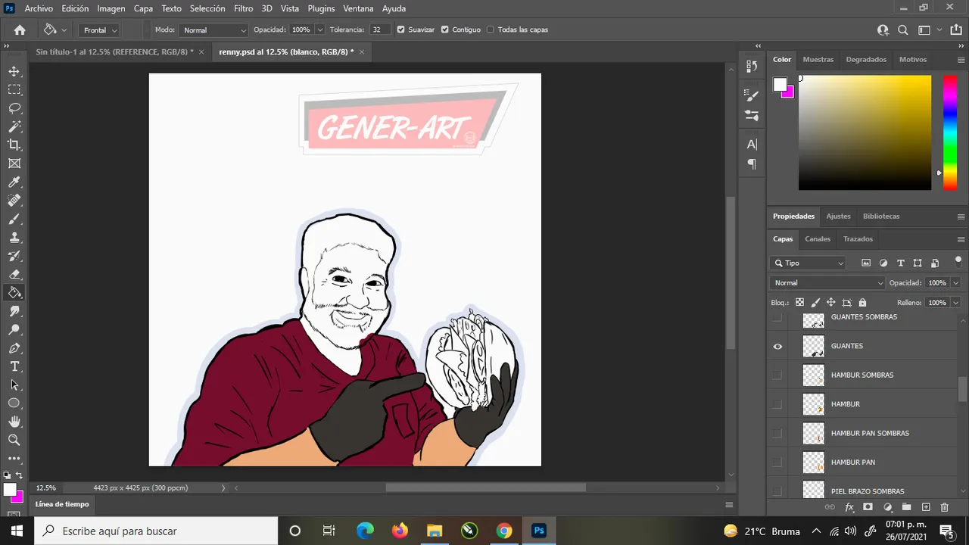Select the Eyedropper tool
The width and height of the screenshot is (969, 545).
coord(14,182)
